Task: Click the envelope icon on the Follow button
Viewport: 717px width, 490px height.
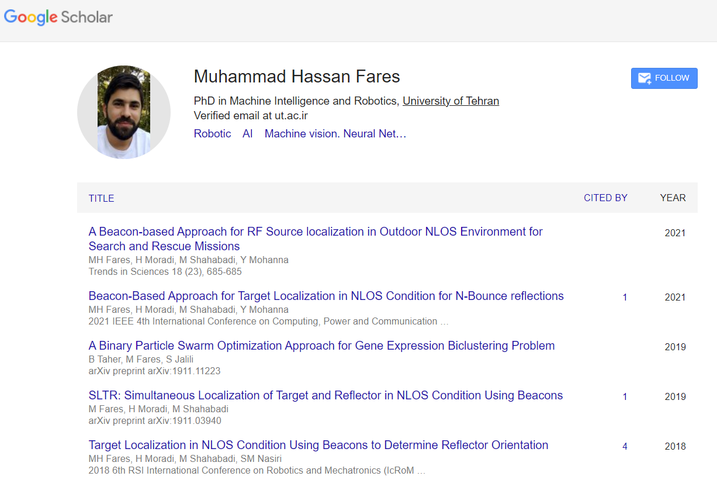Action: click(645, 78)
